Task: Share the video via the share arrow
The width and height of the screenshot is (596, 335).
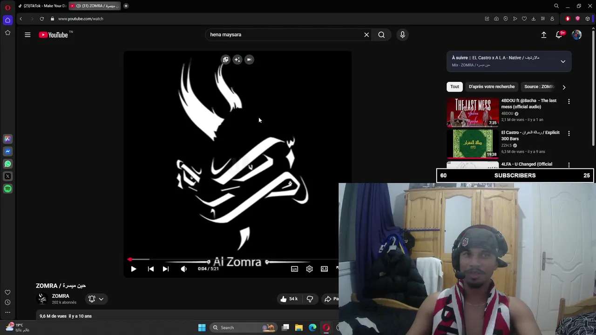Action: point(331,299)
